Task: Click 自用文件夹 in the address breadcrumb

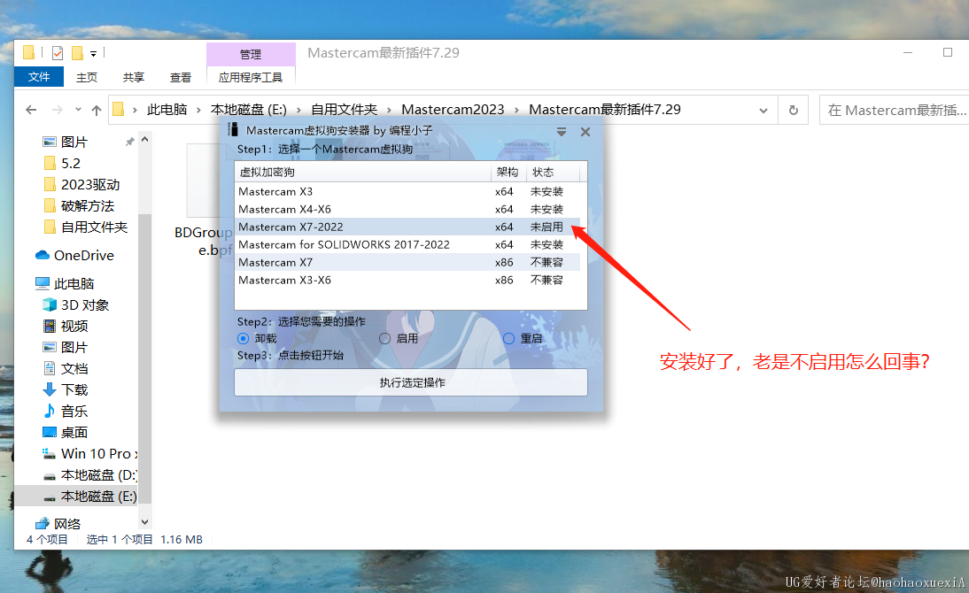Action: pos(345,110)
